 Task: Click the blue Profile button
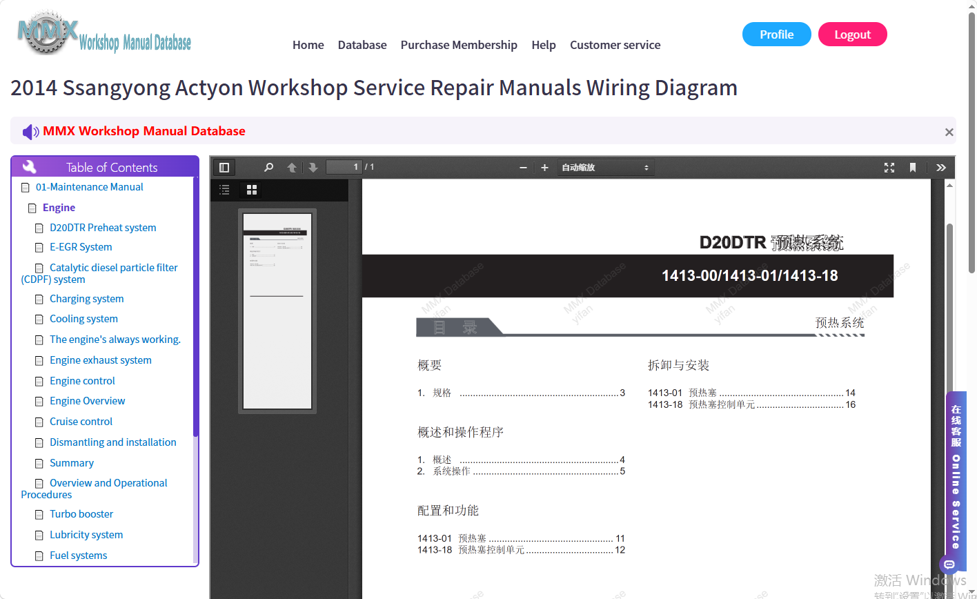click(777, 35)
